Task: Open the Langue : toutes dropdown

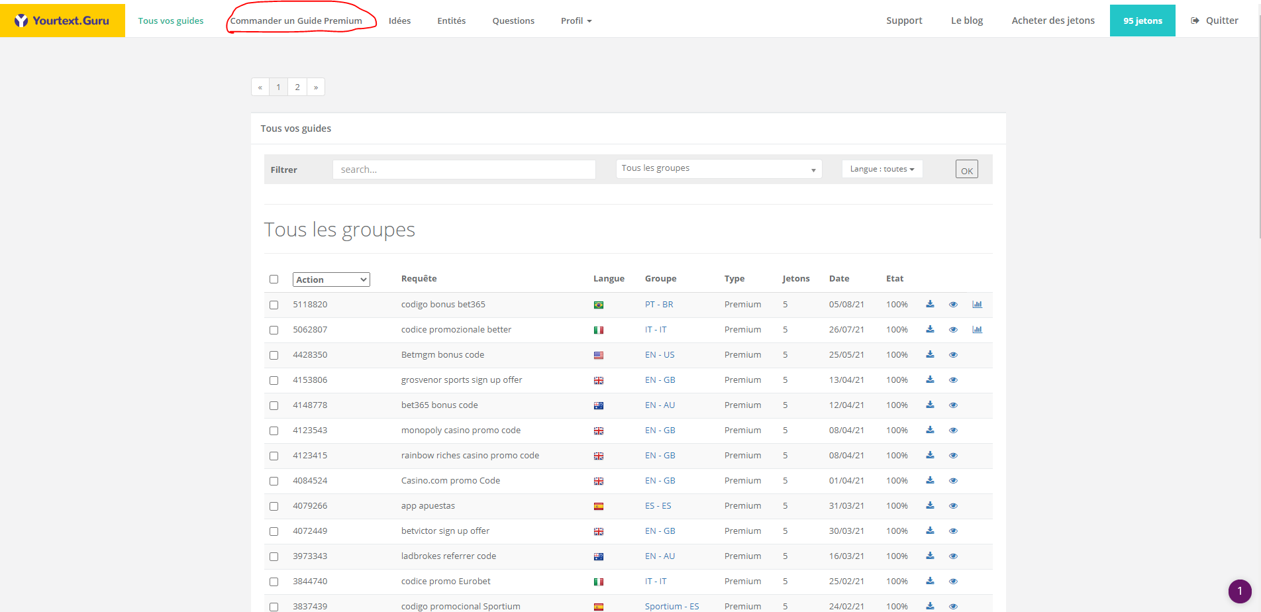Action: point(882,169)
